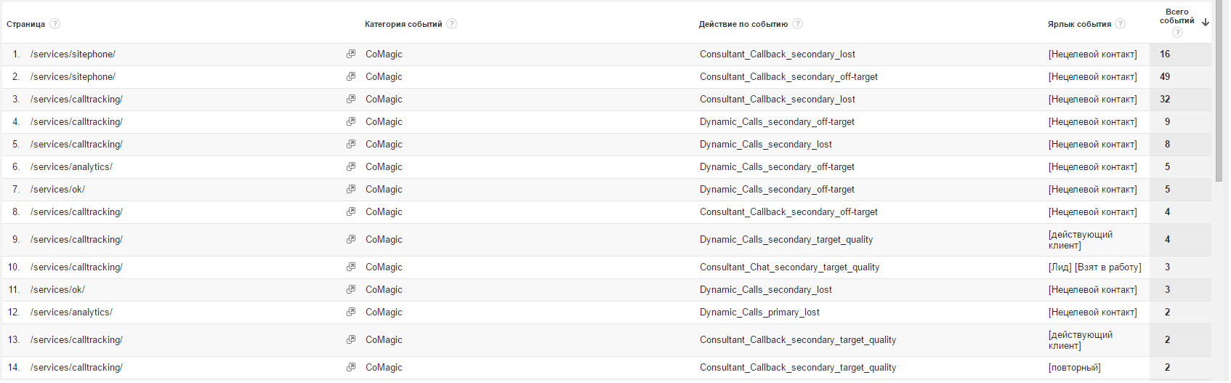Screen dimensions: 1231x383
Task: Click help icon beside Действие по событию
Action: coord(798,24)
